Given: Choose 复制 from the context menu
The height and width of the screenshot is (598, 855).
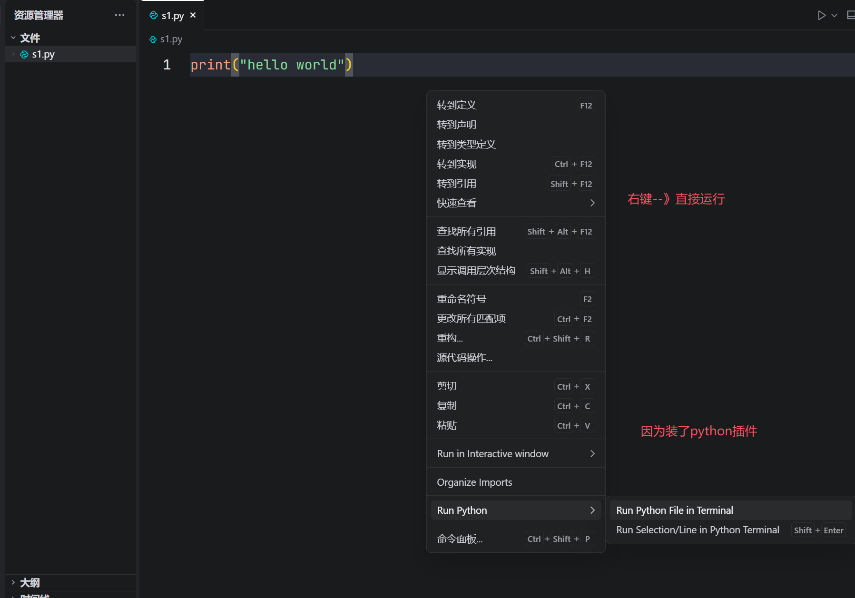Looking at the screenshot, I should tap(516, 406).
